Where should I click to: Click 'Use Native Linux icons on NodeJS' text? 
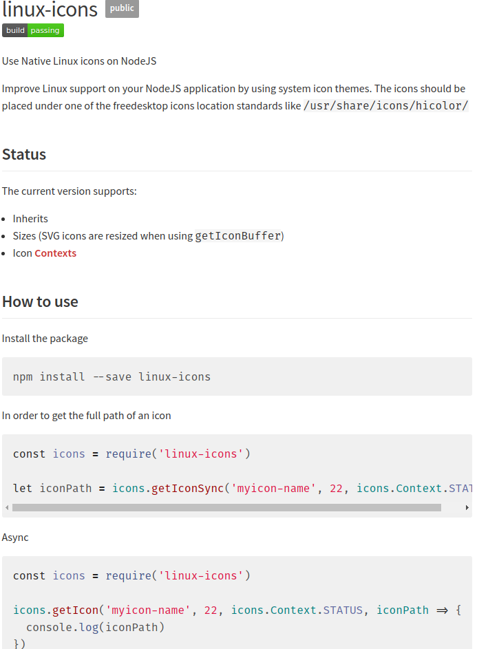[79, 61]
